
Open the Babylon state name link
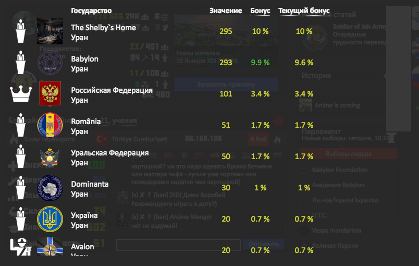[x=84, y=59]
